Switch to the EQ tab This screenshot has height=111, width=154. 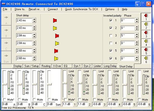[67, 66]
